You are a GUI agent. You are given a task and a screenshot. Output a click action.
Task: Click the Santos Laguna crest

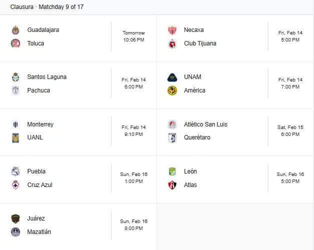(x=16, y=77)
